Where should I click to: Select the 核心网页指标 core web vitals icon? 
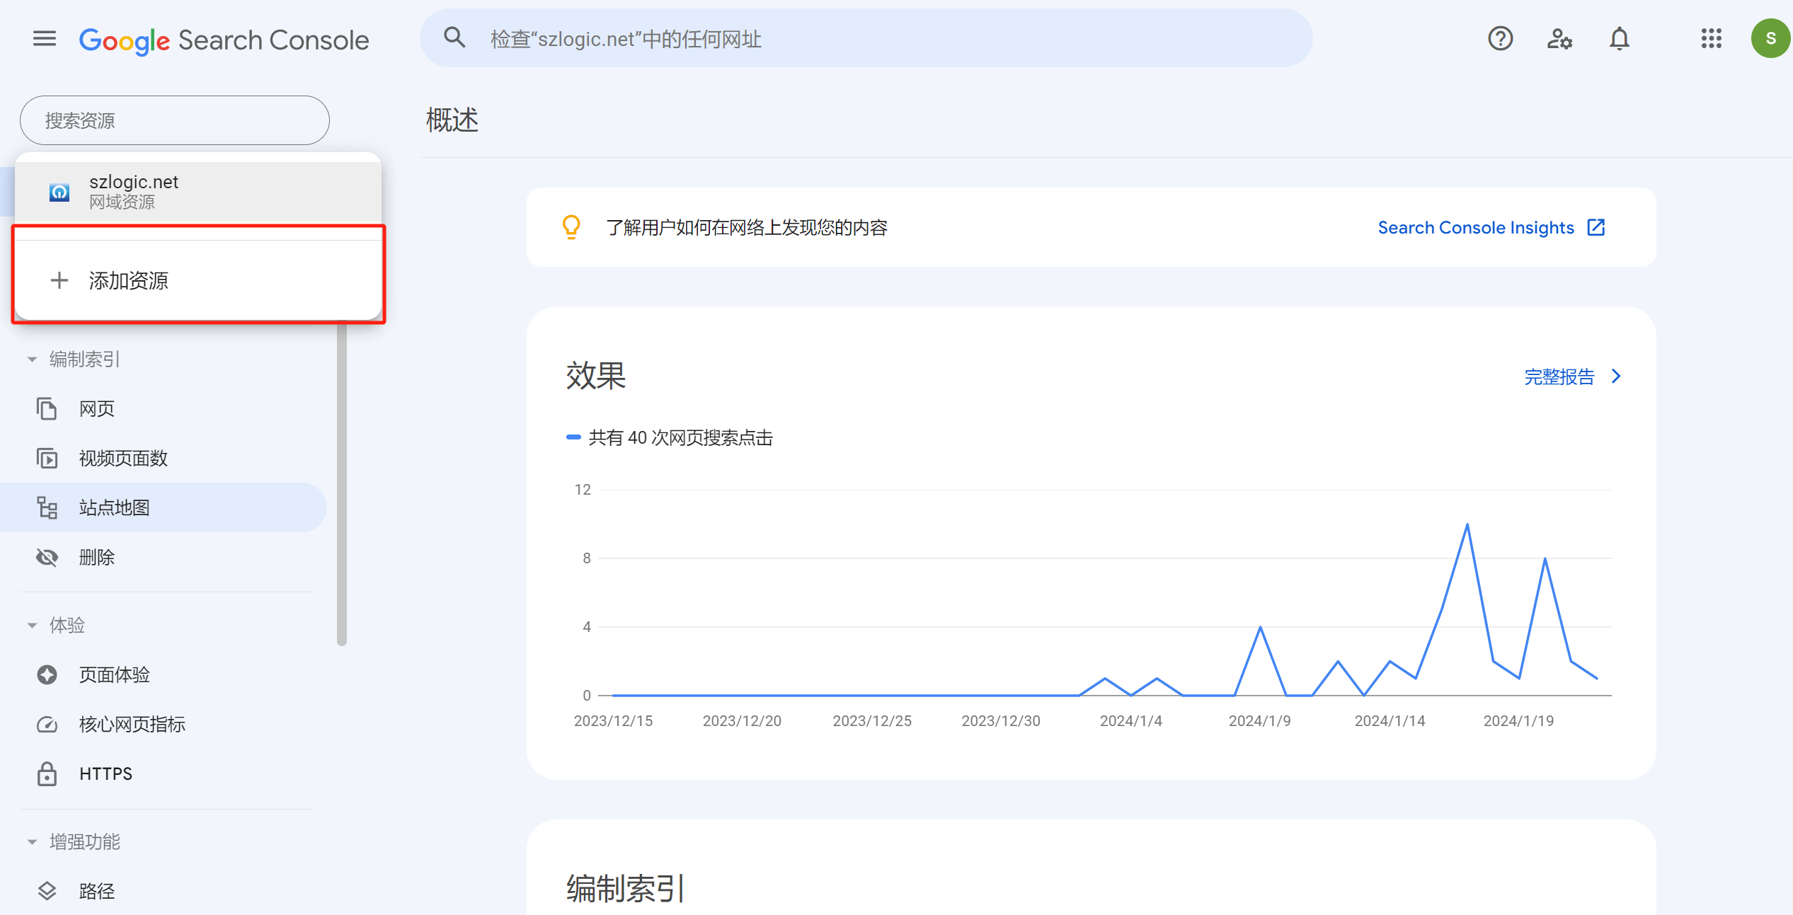pos(47,724)
